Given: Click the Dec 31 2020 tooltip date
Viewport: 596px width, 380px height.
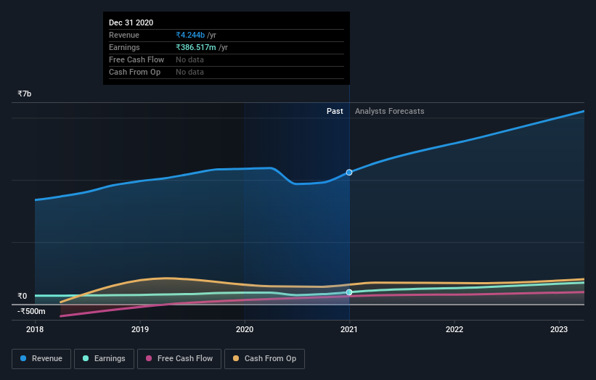Looking at the screenshot, I should coord(131,22).
